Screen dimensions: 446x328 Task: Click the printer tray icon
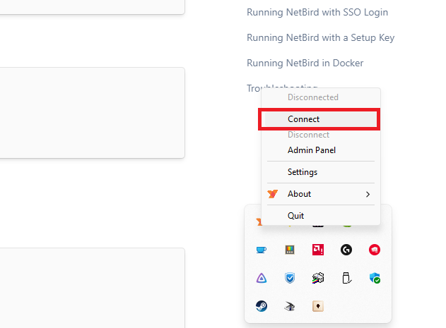click(318, 278)
